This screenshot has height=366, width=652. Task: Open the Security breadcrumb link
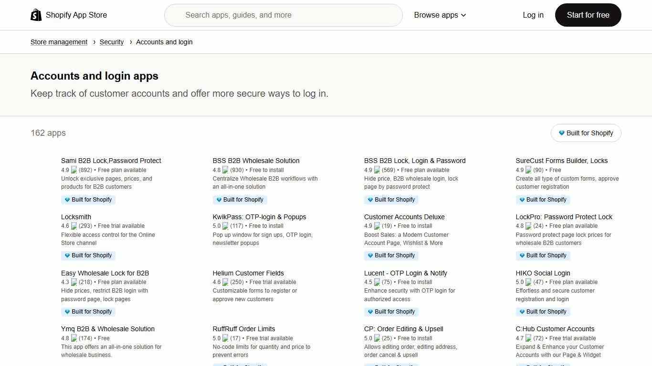(x=112, y=42)
